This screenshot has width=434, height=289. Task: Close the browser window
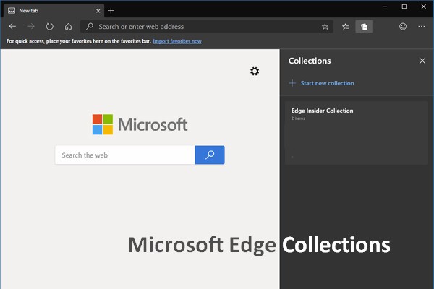pos(423,7)
